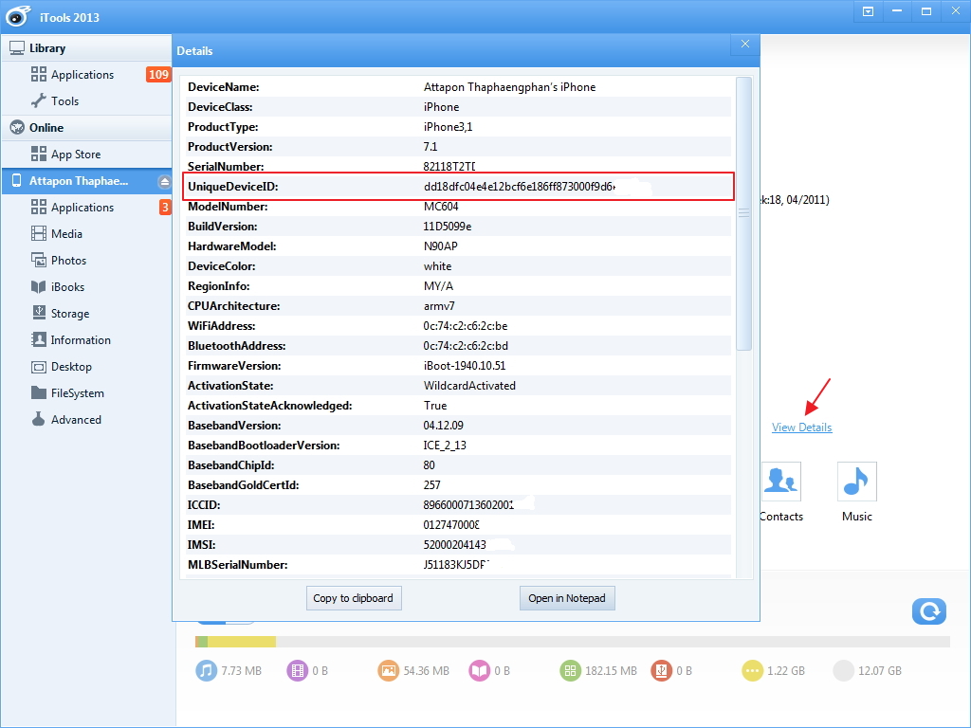Screen dimensions: 971x728
Task: Click the wrench Tools icon
Action: tap(38, 100)
